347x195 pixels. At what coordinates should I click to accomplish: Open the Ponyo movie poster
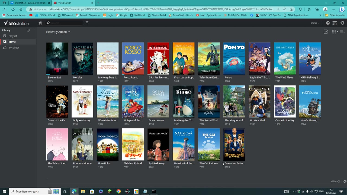234,58
